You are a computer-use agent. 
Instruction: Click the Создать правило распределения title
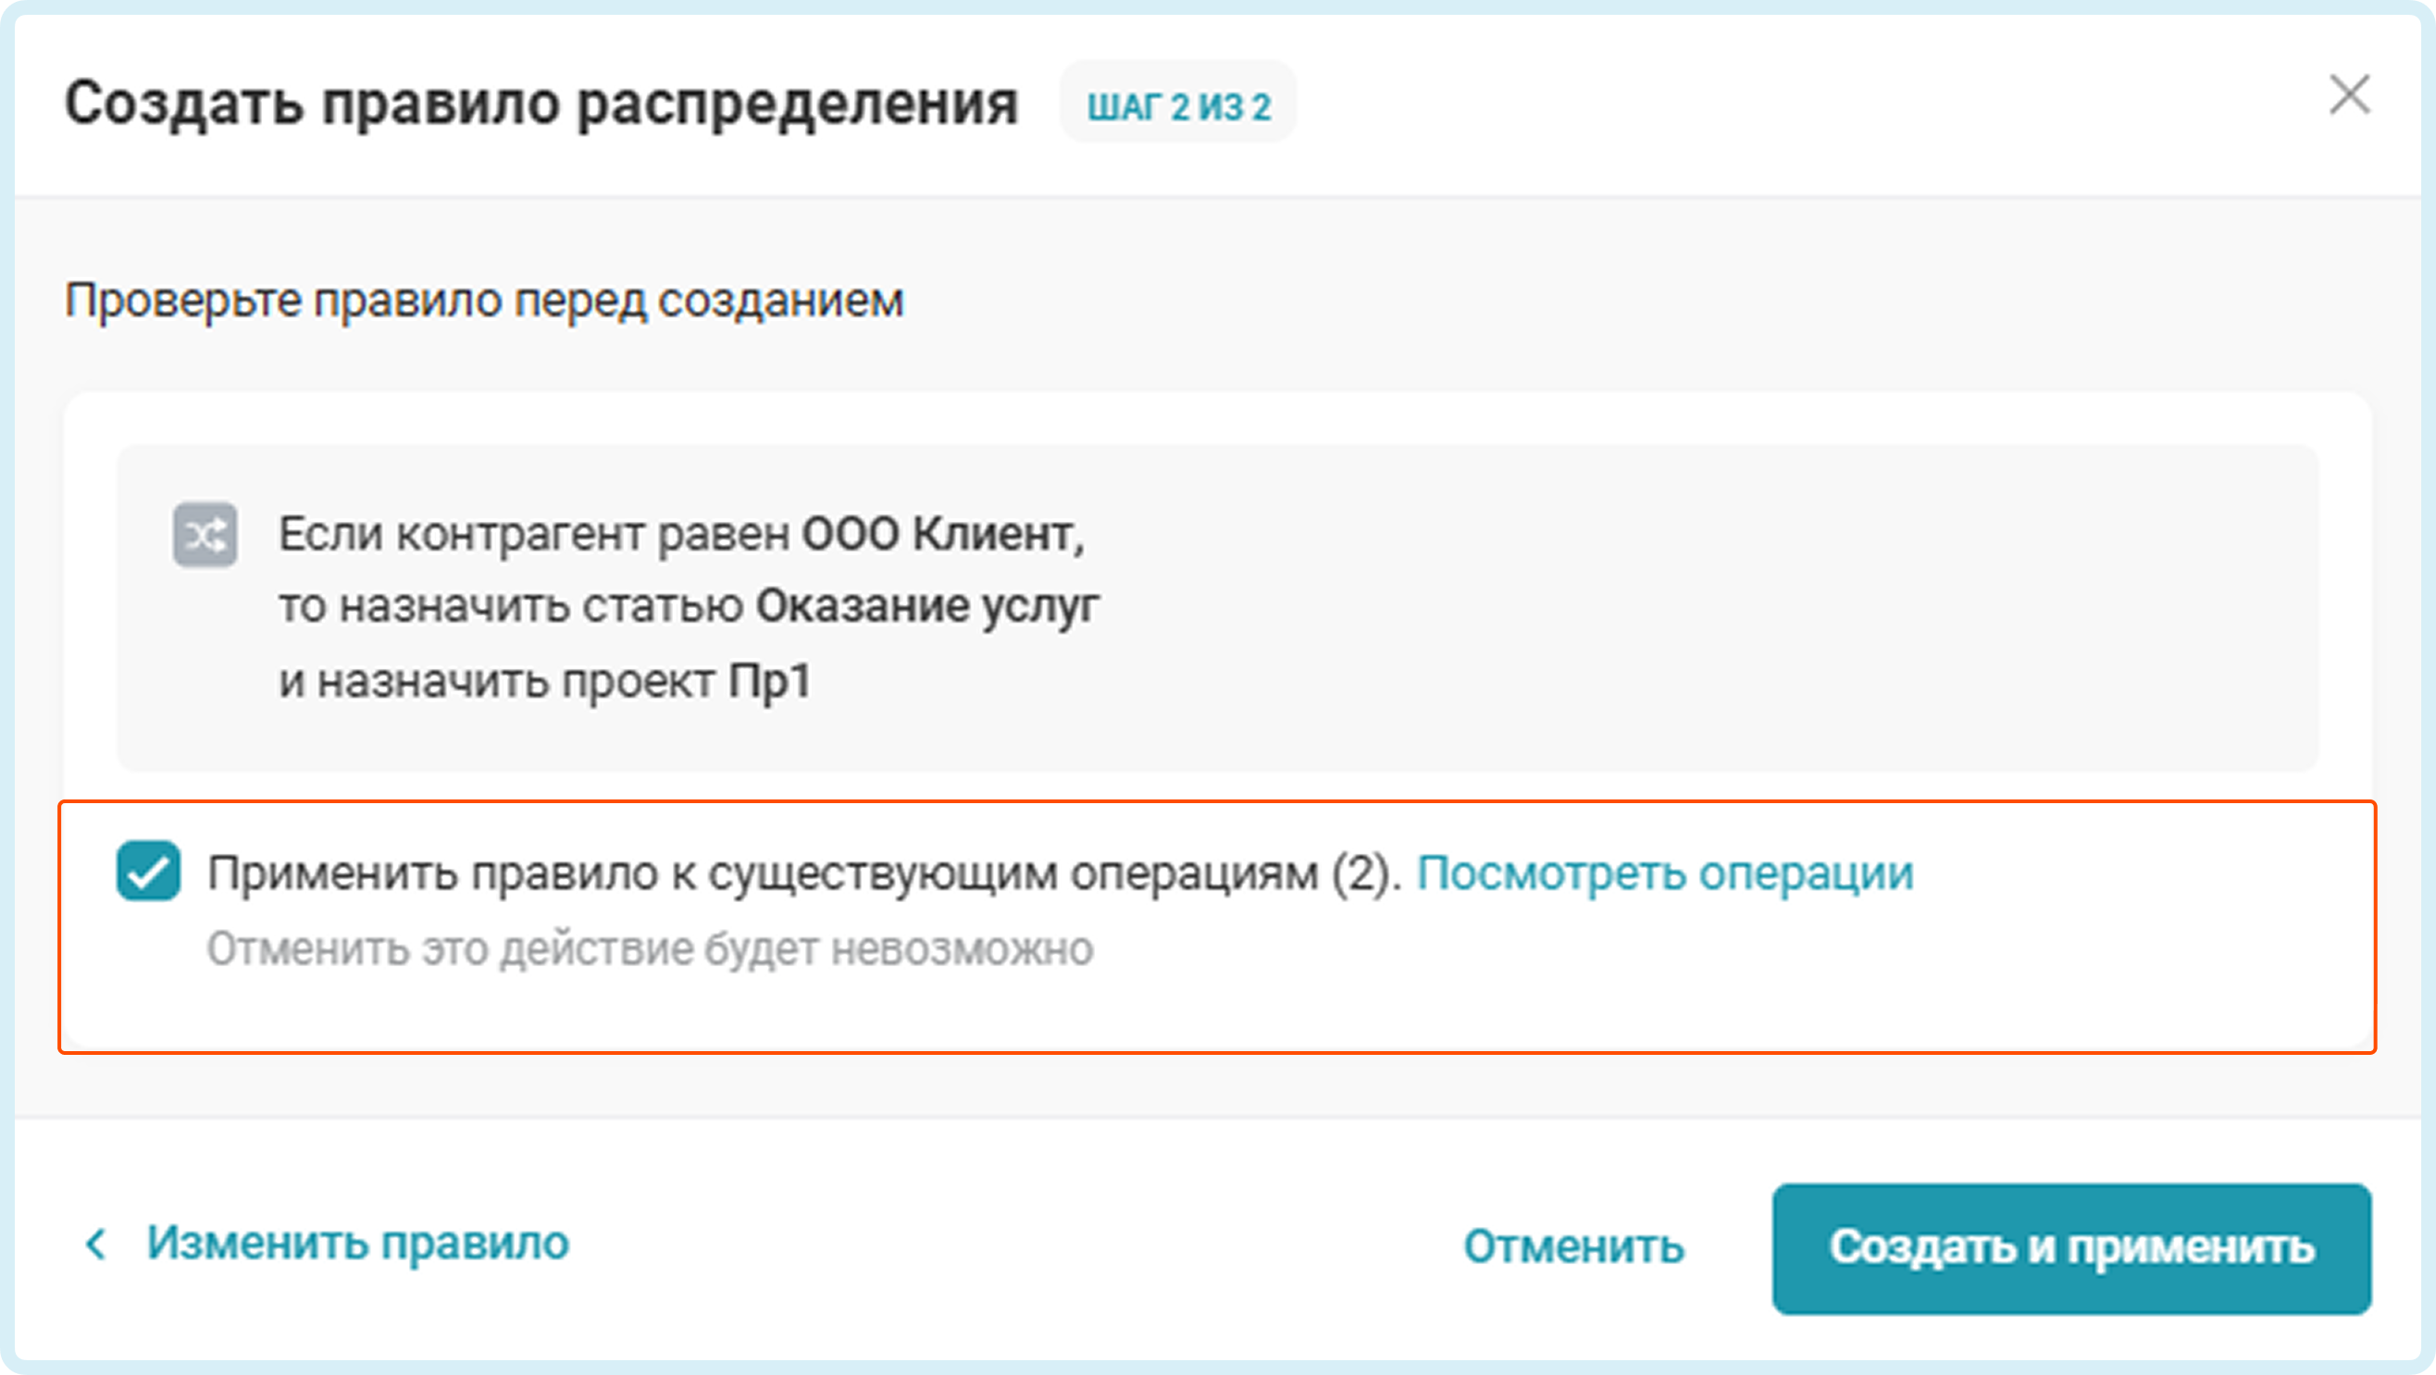[541, 103]
